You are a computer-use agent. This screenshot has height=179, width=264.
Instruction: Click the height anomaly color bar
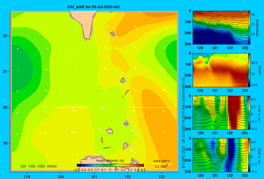point(110,165)
